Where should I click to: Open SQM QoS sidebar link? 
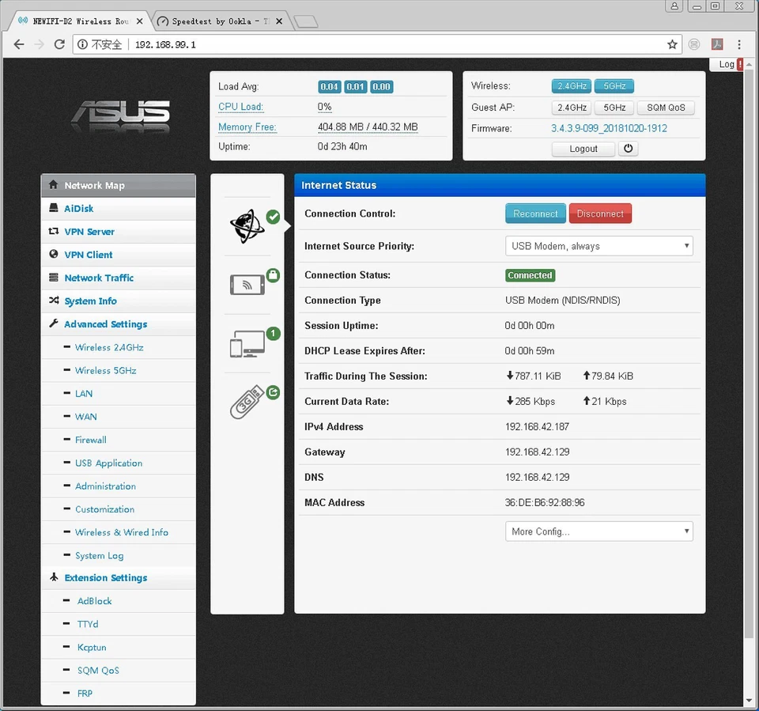click(119, 671)
